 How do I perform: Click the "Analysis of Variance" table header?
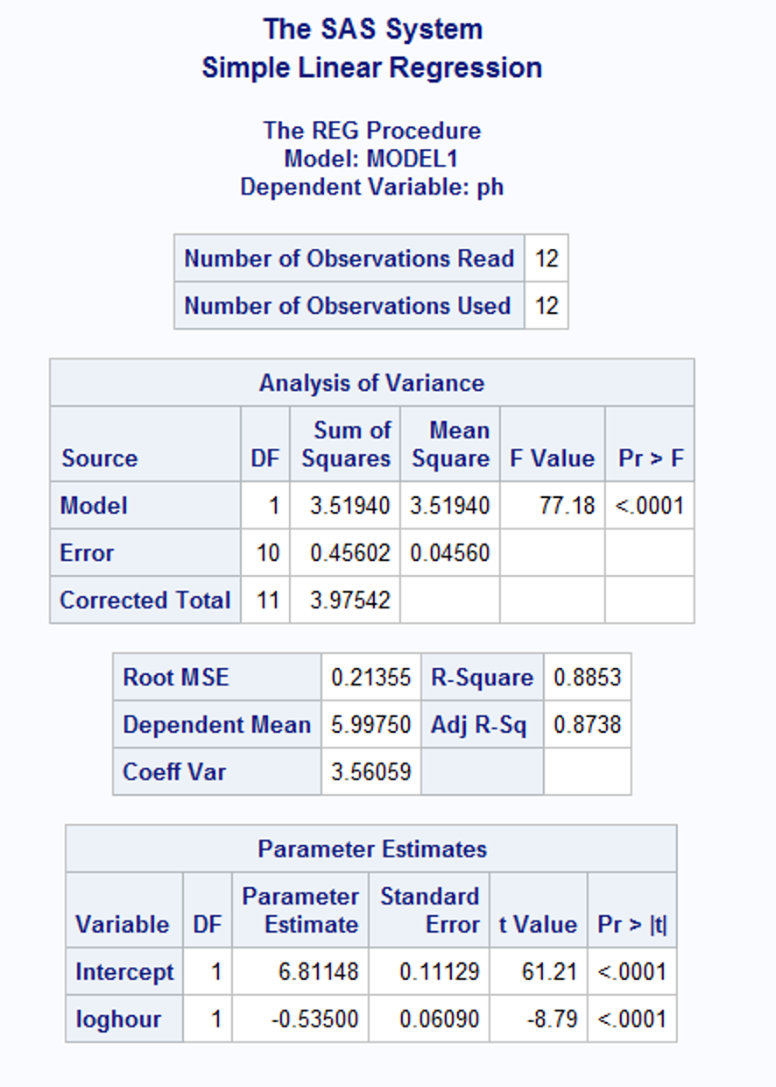click(x=371, y=383)
